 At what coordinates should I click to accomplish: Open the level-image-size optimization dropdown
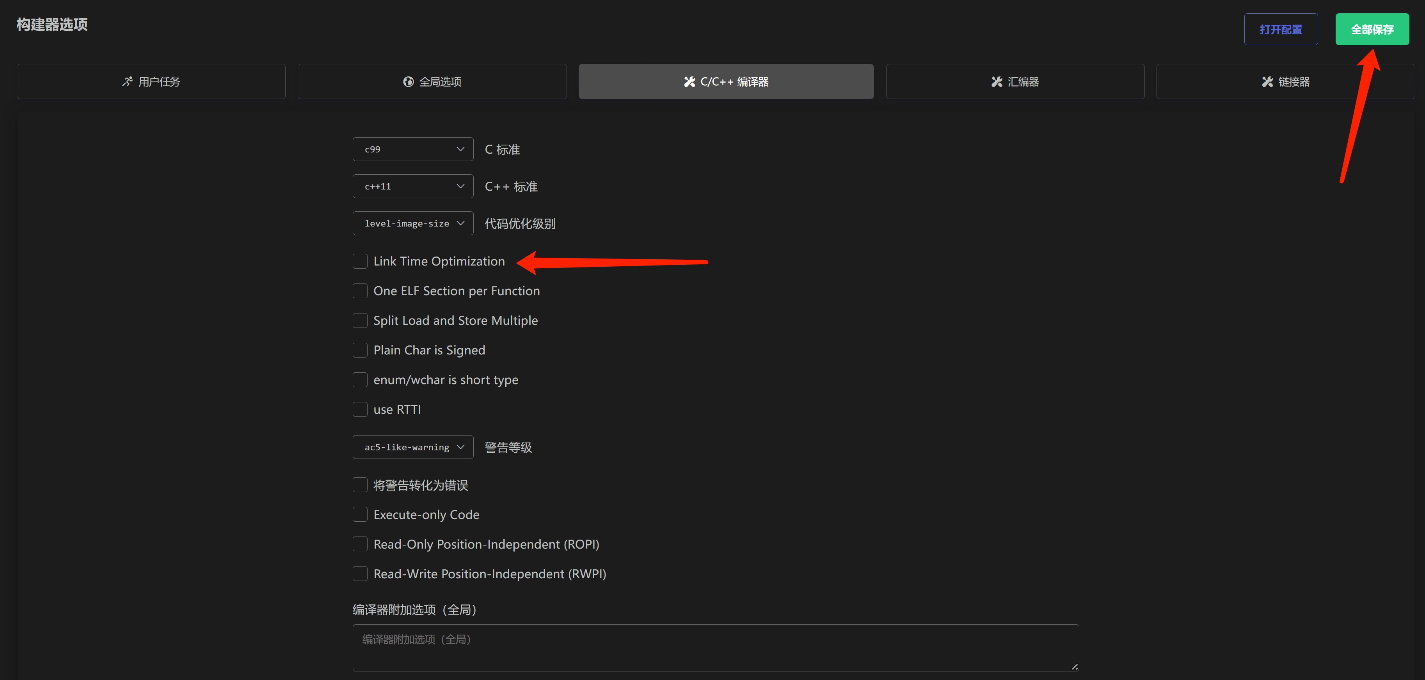pos(413,223)
